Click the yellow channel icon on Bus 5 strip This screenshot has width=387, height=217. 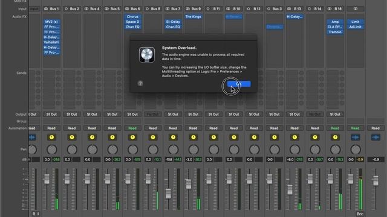112,137
